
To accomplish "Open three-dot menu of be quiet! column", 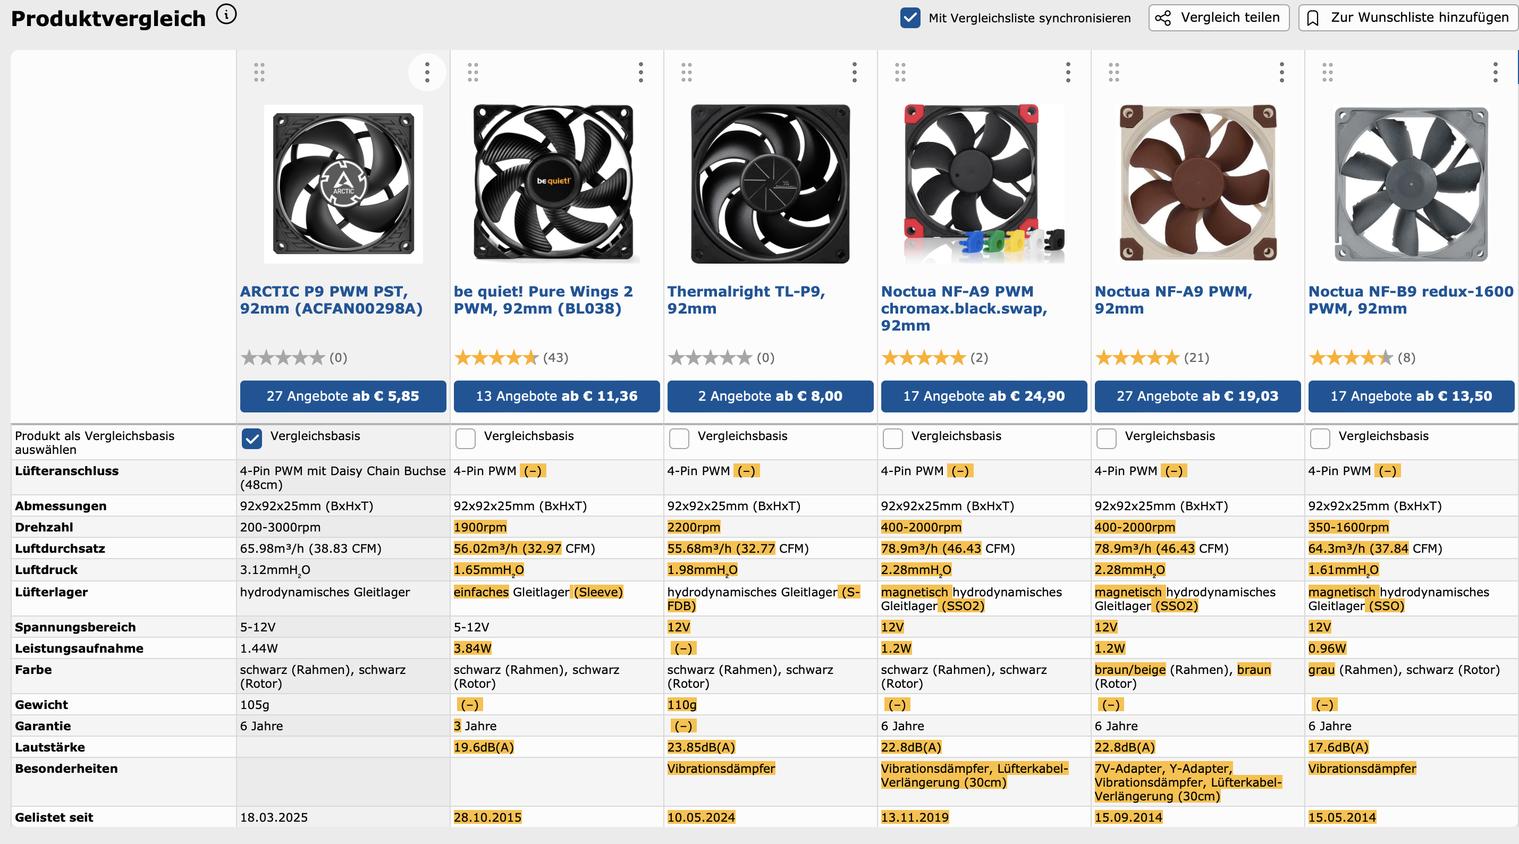I will click(641, 72).
